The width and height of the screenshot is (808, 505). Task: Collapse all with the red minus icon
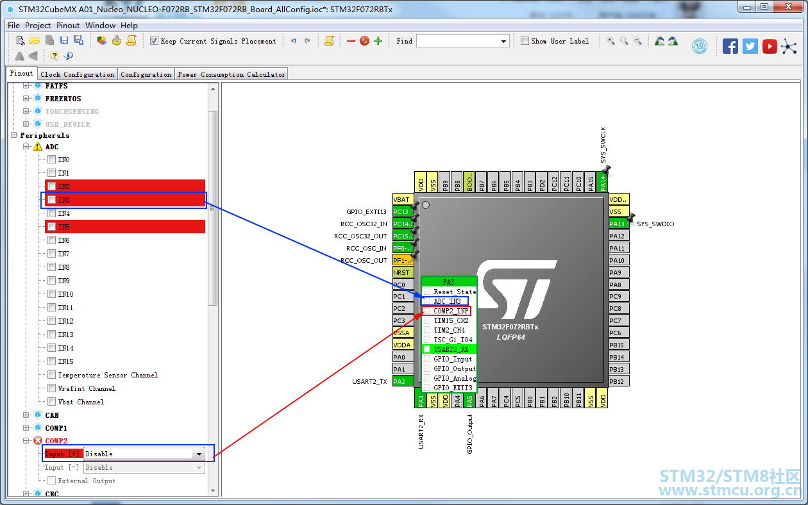[351, 41]
